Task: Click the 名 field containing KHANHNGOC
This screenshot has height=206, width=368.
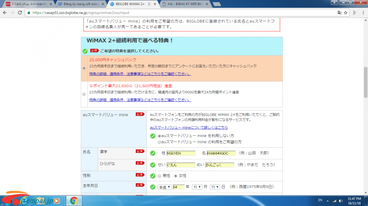Action: (221, 153)
